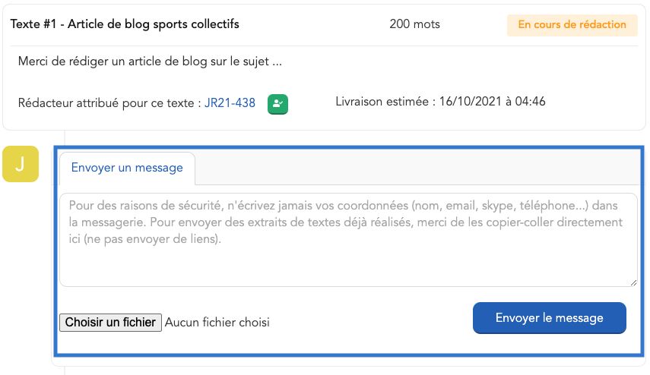Click the order card header area
The width and height of the screenshot is (650, 375).
coord(324,24)
